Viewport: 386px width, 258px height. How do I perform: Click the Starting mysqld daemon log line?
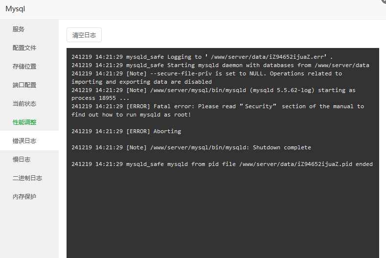(220, 65)
